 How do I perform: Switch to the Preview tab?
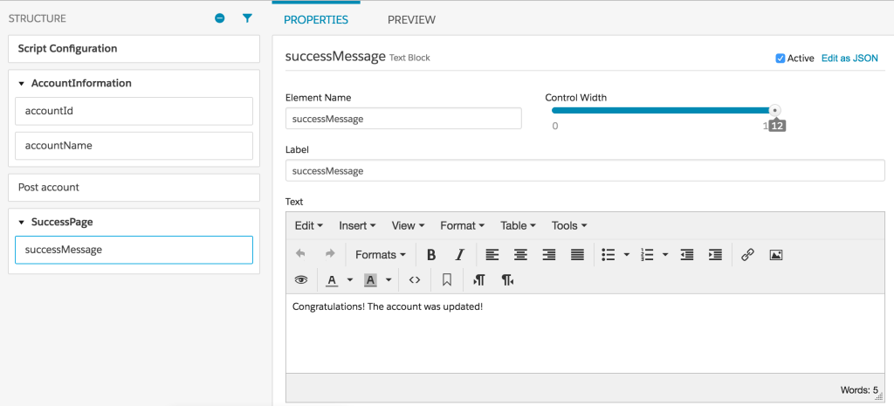[x=411, y=19]
